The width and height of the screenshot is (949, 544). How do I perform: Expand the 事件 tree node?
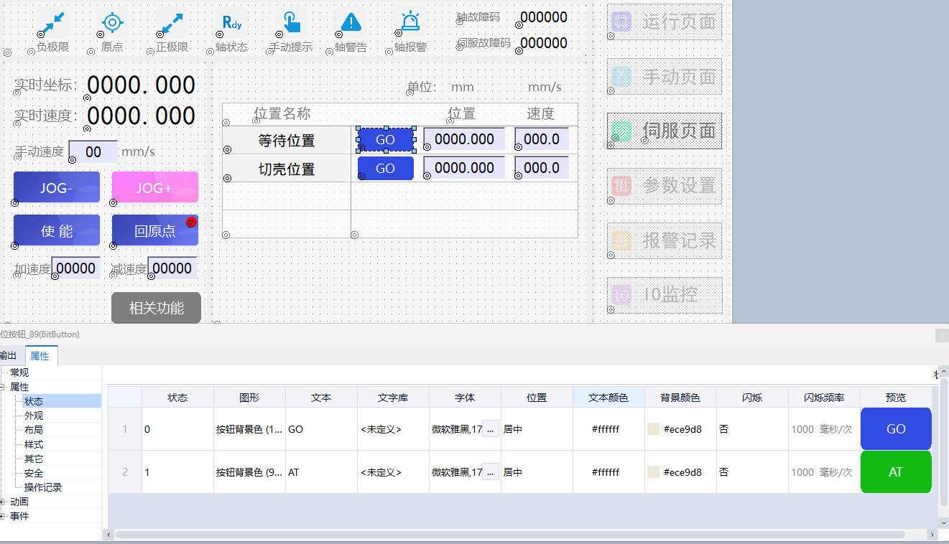pyautogui.click(x=4, y=516)
